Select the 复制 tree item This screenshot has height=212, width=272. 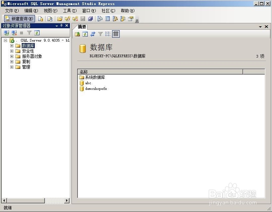(26, 62)
